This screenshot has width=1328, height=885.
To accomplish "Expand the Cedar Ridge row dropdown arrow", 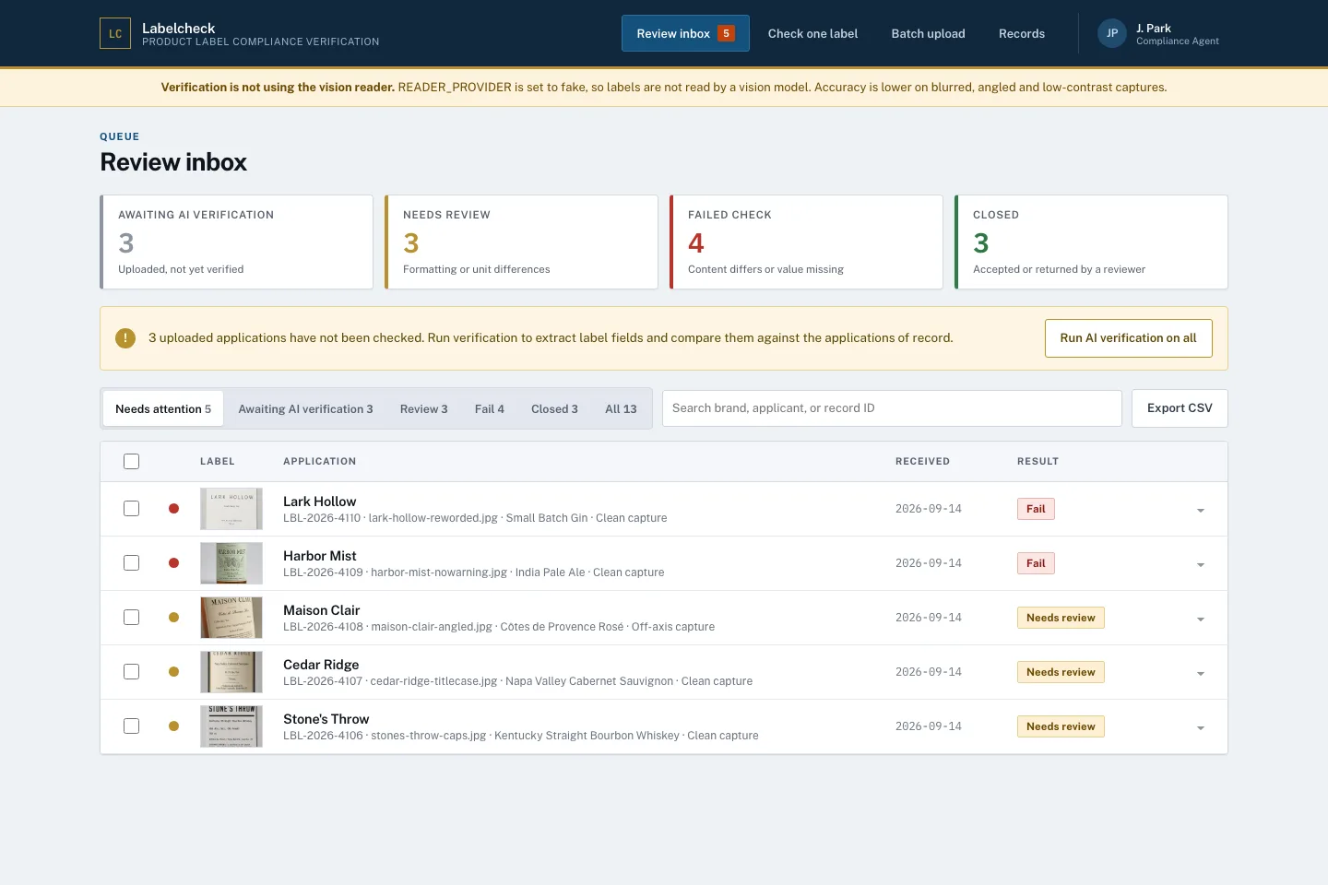I will 1201,674.
